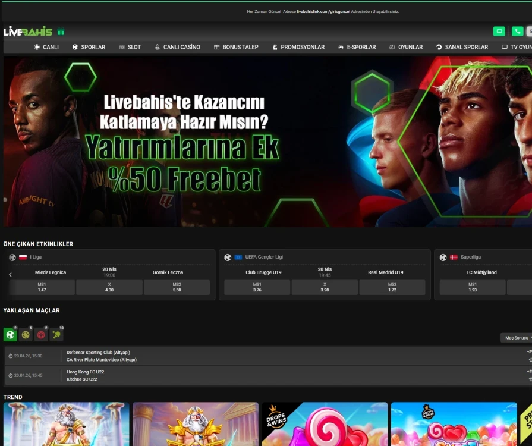Bet MS1 1.93 on FC Midtjylland
This screenshot has height=446, width=532.
click(x=473, y=287)
